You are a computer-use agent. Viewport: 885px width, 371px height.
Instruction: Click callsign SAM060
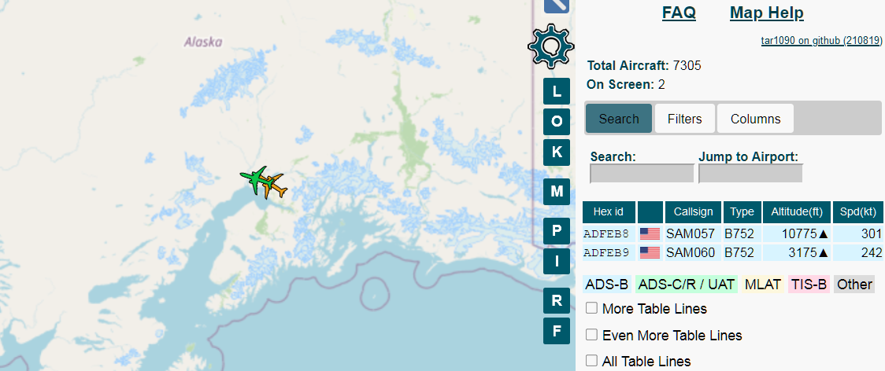point(691,252)
